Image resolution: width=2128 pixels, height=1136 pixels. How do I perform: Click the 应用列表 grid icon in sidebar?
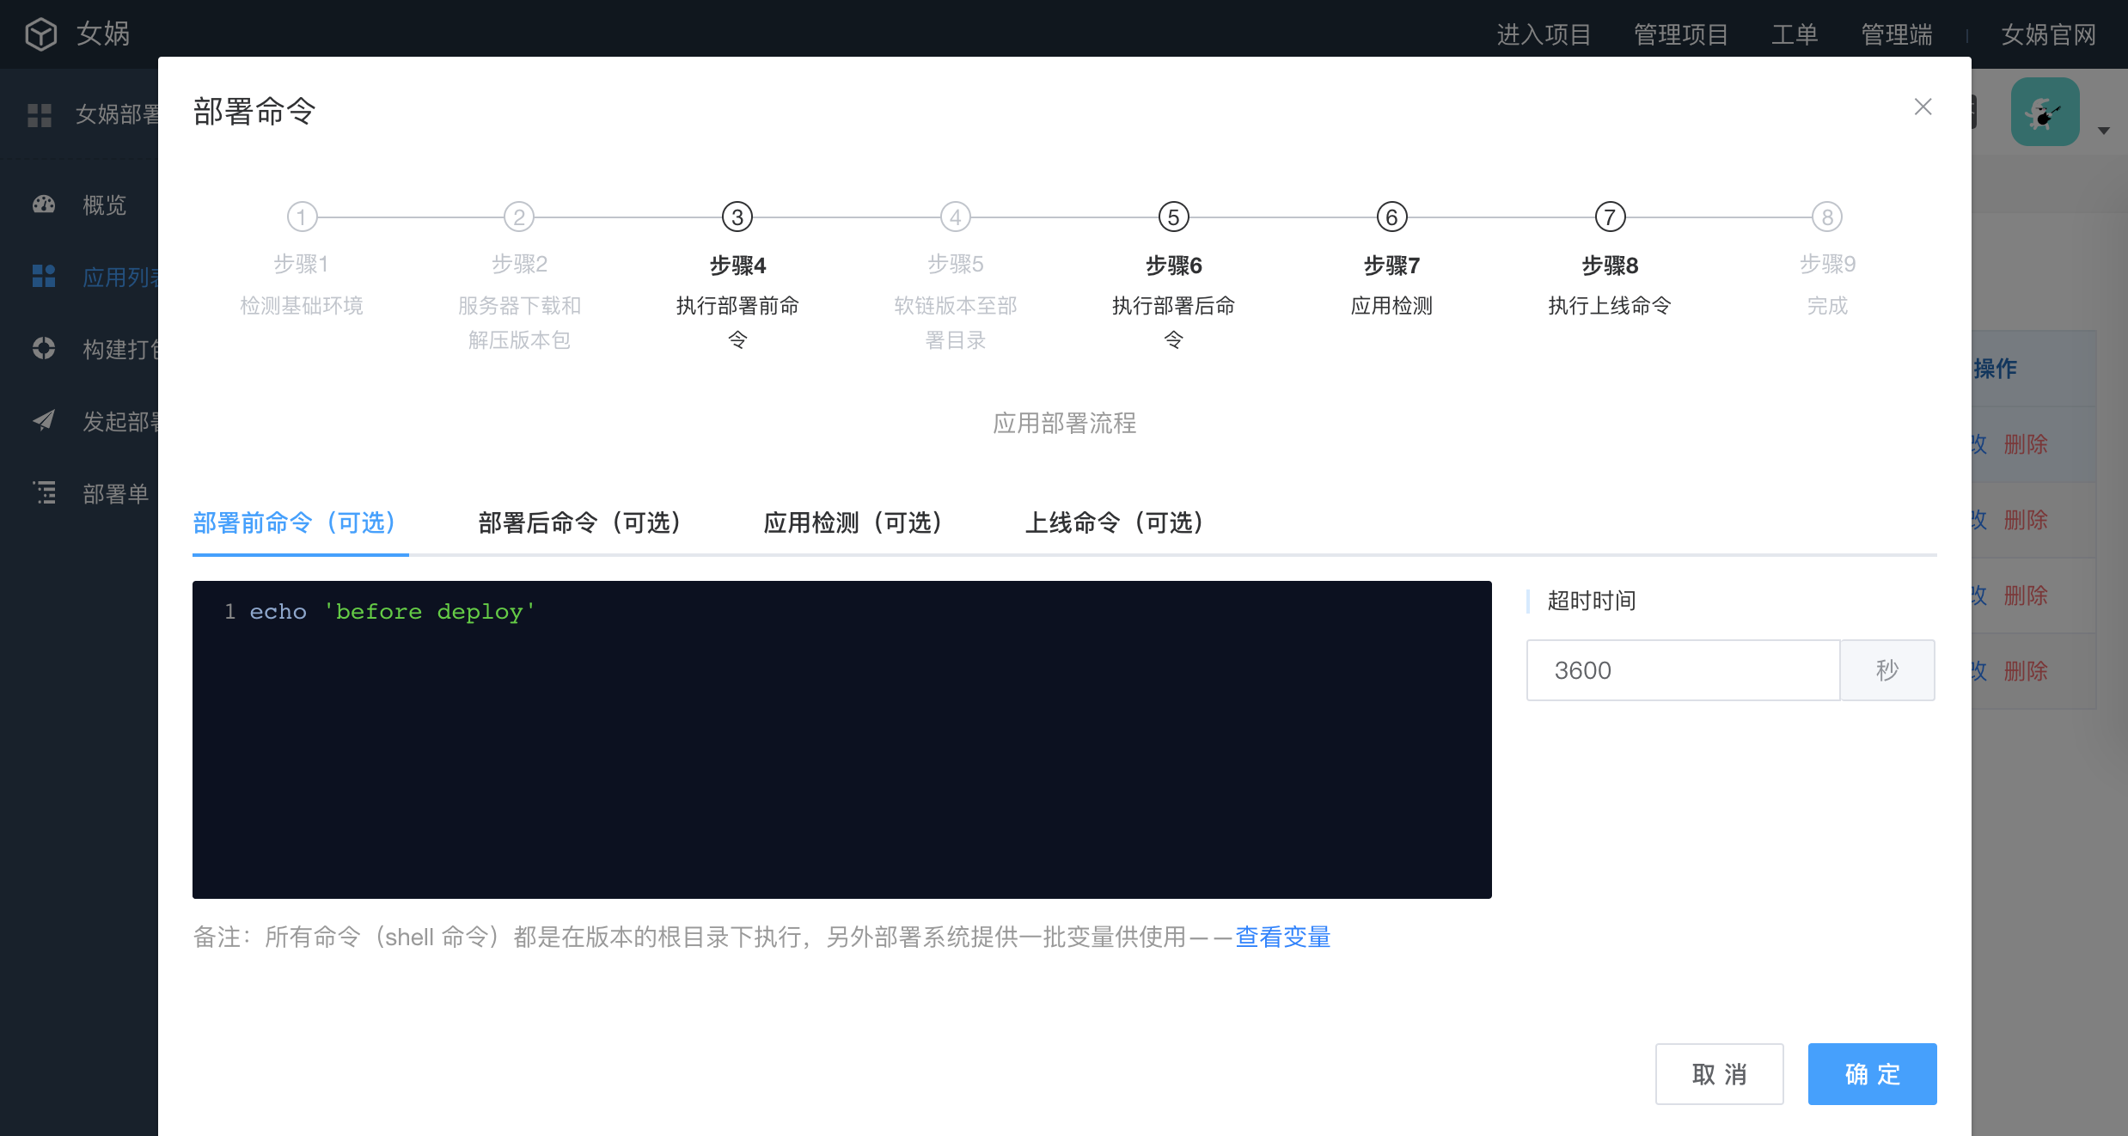tap(44, 277)
